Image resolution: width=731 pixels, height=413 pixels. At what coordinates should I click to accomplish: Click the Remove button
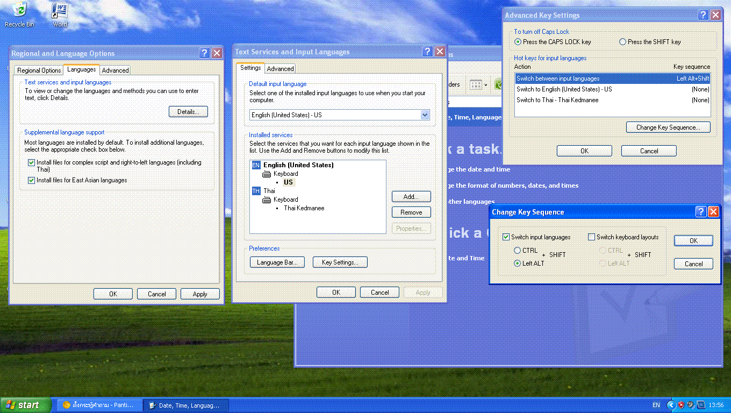click(x=411, y=212)
